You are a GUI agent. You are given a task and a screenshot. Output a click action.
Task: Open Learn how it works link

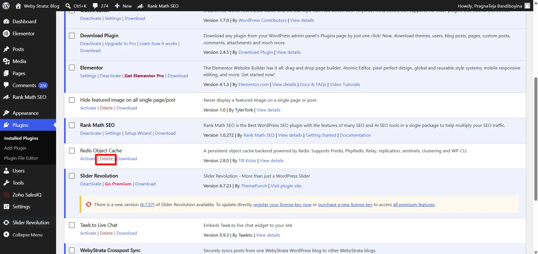[x=158, y=44]
